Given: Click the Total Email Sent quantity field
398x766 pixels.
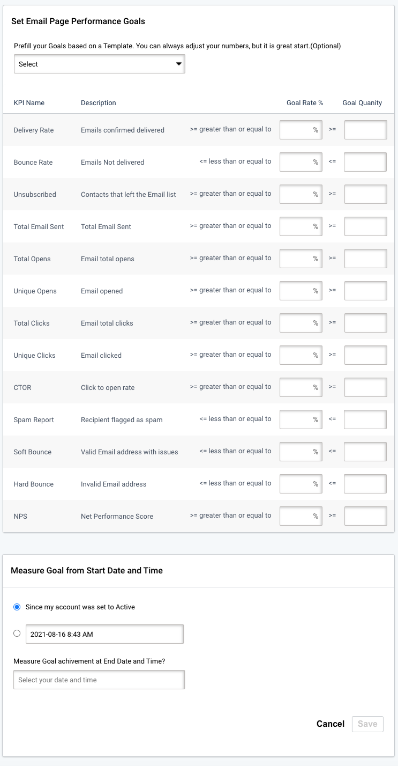Looking at the screenshot, I should [365, 226].
